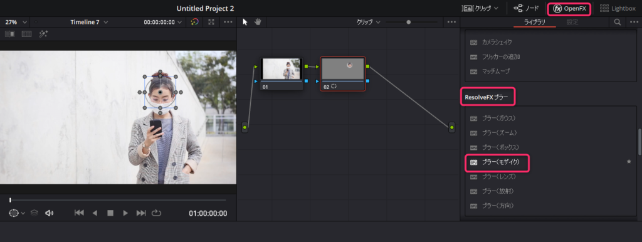Open the Timeline 7 dropdown
642x242 pixels.
[89, 22]
